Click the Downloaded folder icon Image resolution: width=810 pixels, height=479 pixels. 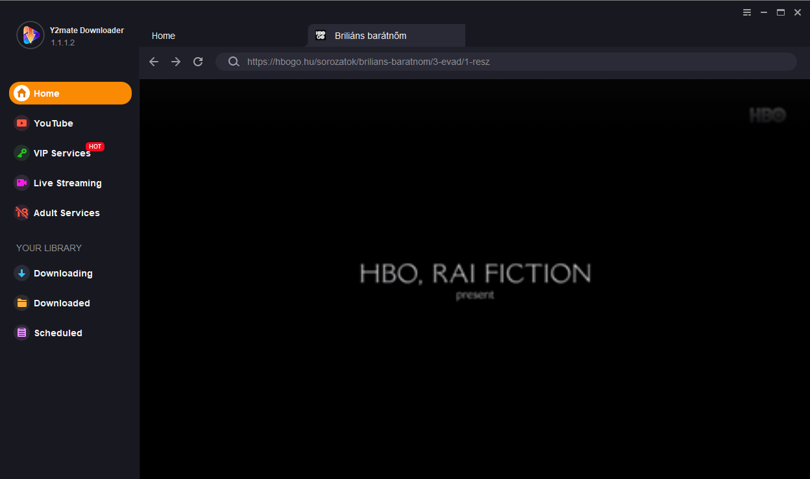(x=21, y=303)
